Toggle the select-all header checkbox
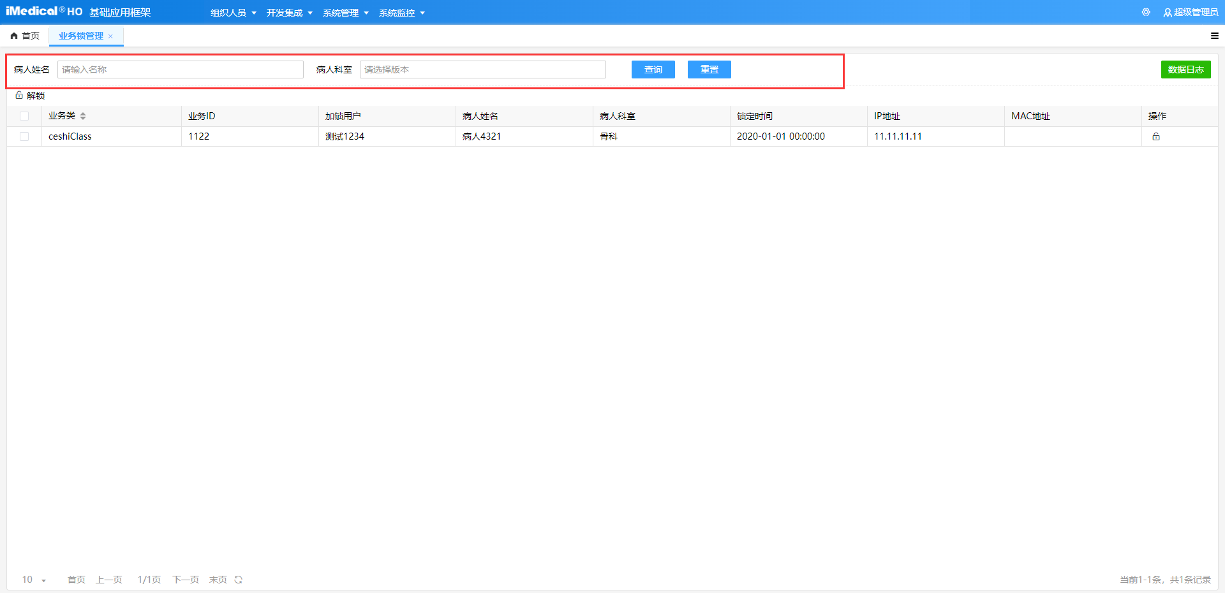The height and width of the screenshot is (593, 1225). pos(24,116)
